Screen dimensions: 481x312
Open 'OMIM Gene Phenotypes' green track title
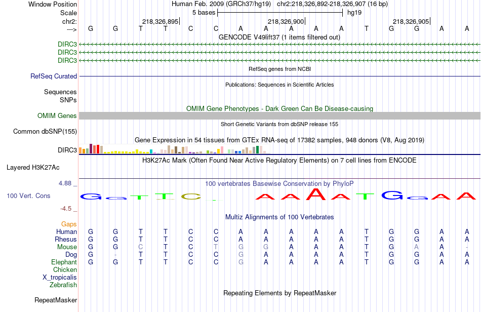click(x=279, y=108)
